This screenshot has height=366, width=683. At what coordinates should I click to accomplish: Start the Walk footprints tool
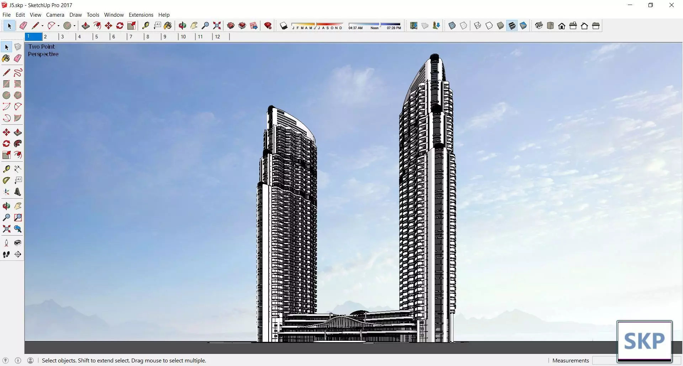click(6, 254)
